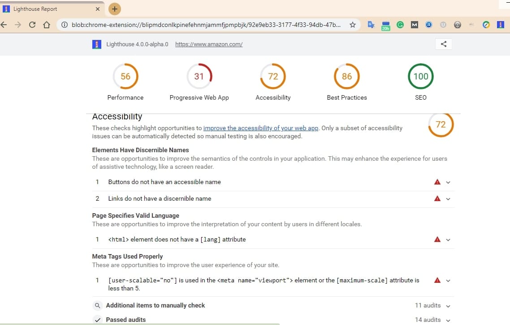Click the Grammarly extension icon
510x325 pixels.
pyautogui.click(x=400, y=25)
